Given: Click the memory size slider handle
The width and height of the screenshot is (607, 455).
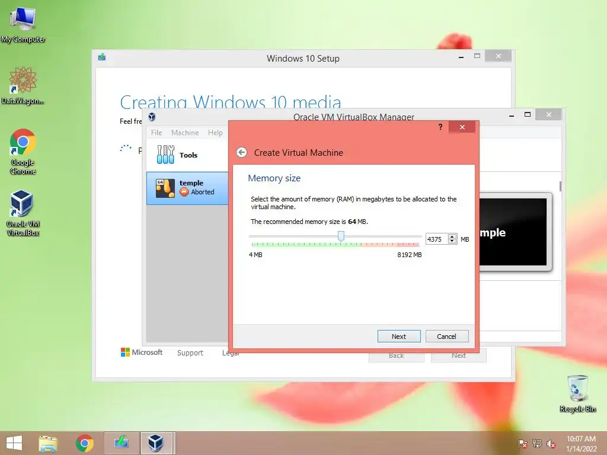Looking at the screenshot, I should click(341, 236).
